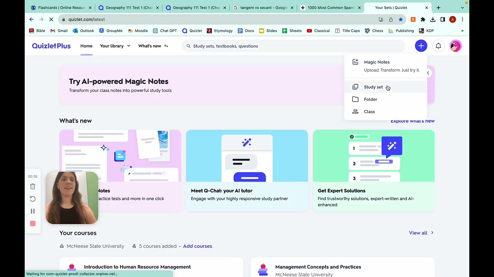Open the Chrome three-dot menu
The height and width of the screenshot is (277, 494).
(462, 19)
